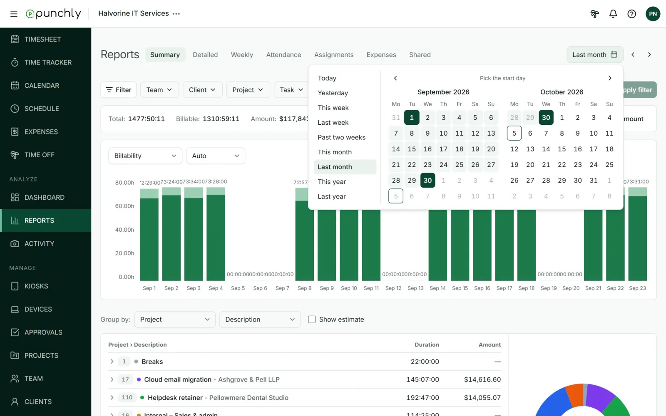Open Time Tracker from the sidebar
This screenshot has width=666, height=416.
point(46,62)
